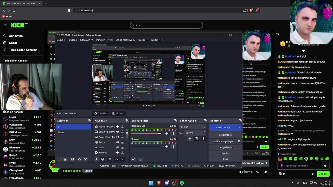The image size is (333, 187).
Task: Open Mic/Aux three-dot options
Action: [173, 146]
